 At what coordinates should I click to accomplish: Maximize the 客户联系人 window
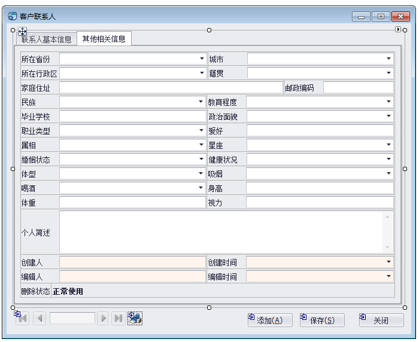pos(381,17)
